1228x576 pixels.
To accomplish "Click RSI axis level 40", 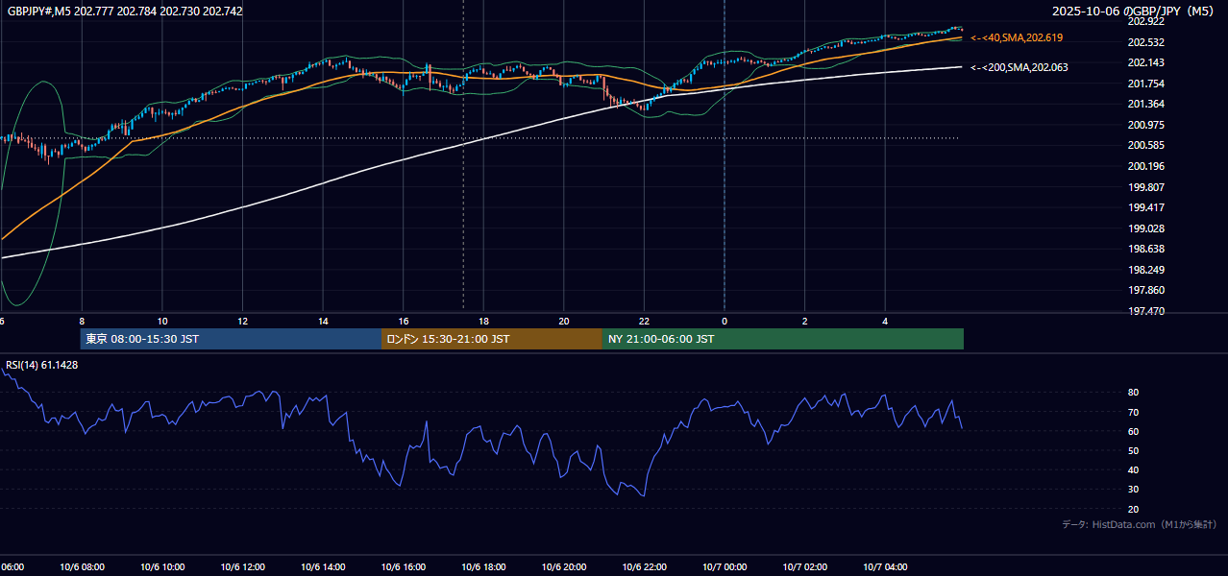I will (x=1134, y=470).
